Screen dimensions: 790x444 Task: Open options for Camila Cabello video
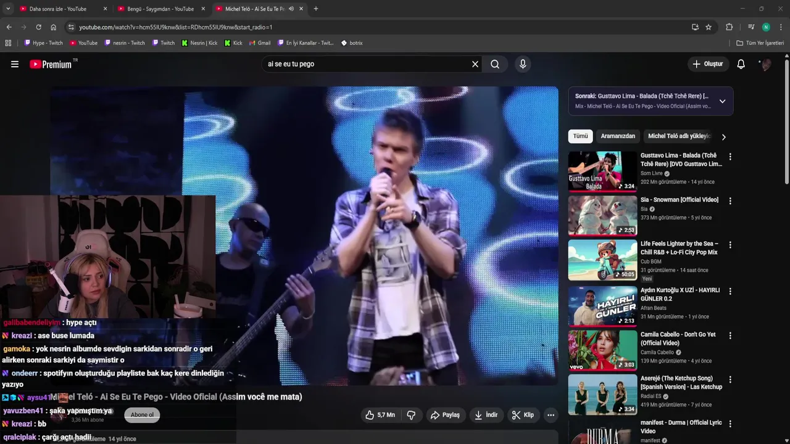[x=730, y=335]
